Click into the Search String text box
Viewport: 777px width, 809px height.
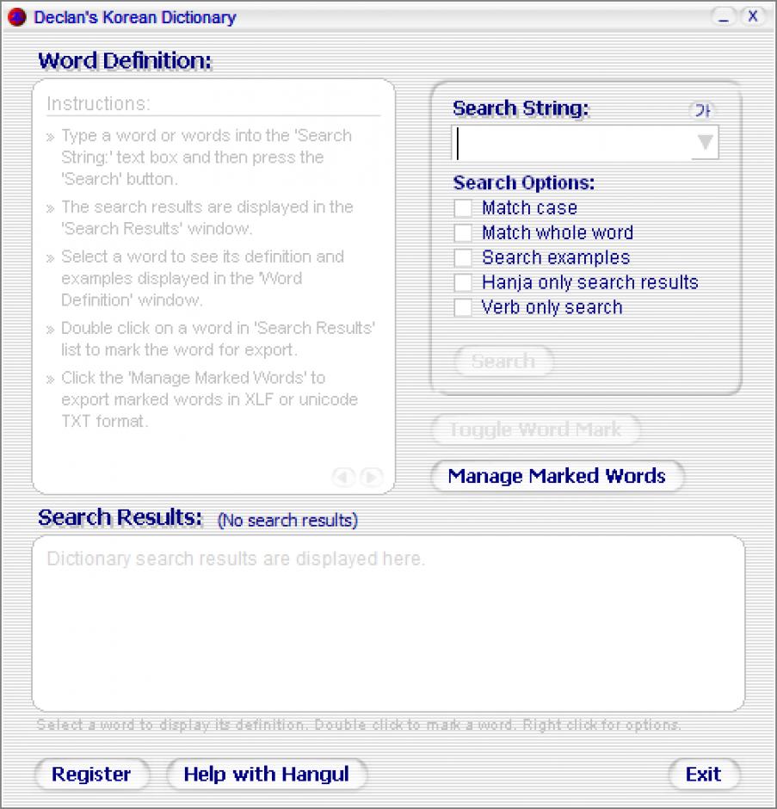click(x=571, y=143)
